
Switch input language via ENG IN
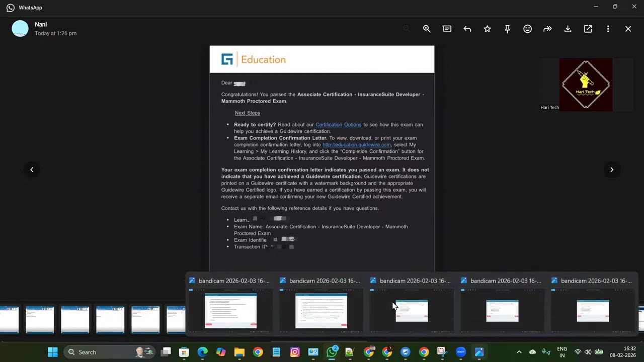tap(562, 352)
